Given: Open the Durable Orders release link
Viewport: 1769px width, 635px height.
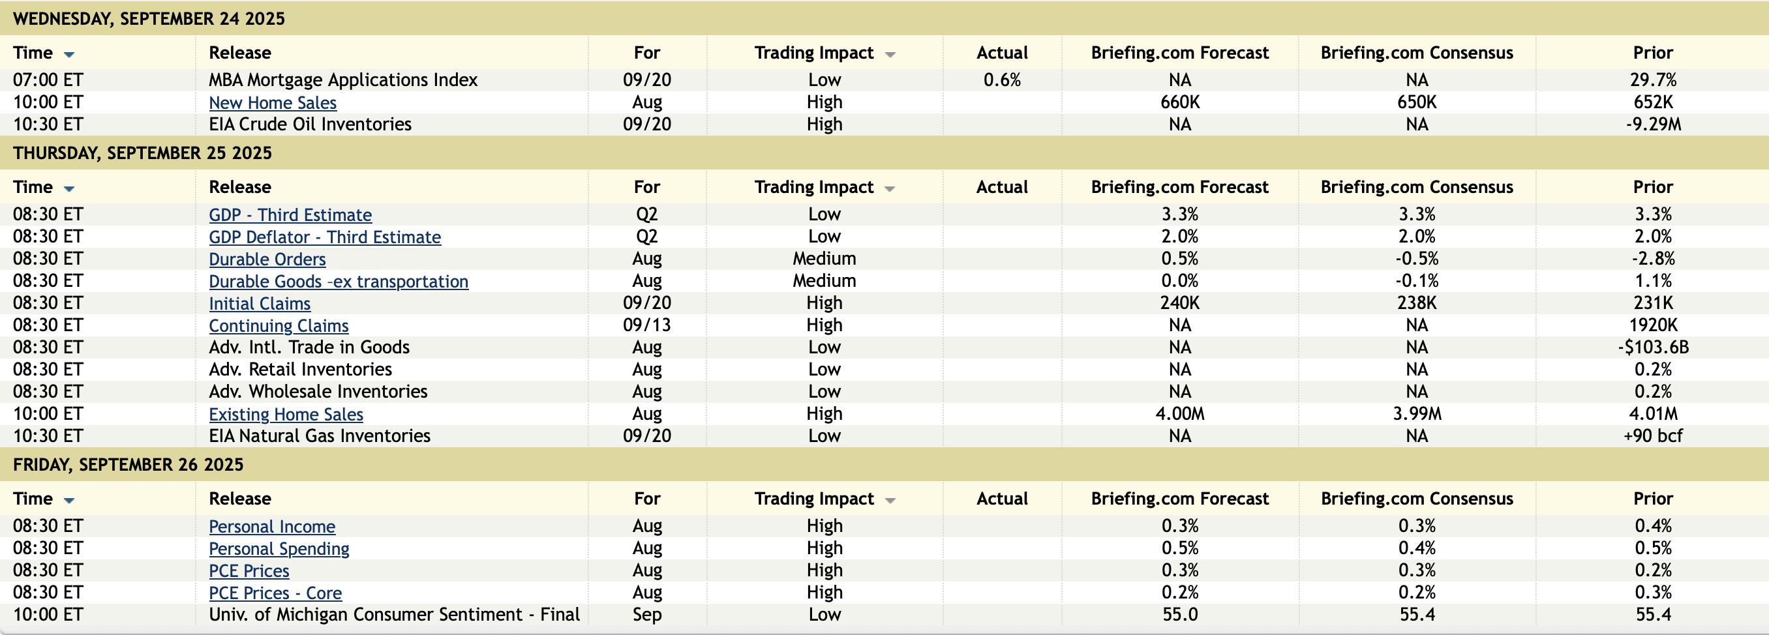Looking at the screenshot, I should (267, 259).
